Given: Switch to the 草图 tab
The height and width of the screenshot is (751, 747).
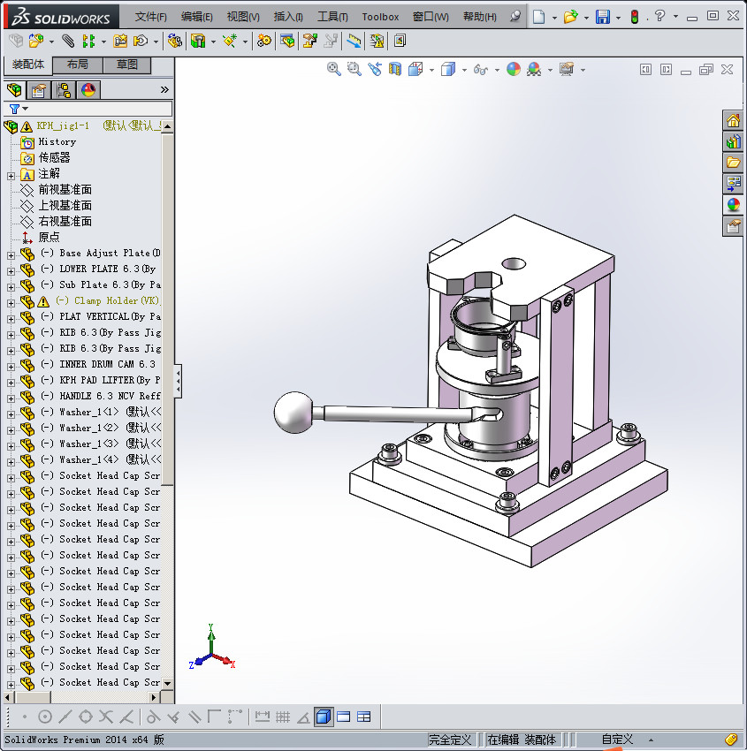Looking at the screenshot, I should 127,64.
